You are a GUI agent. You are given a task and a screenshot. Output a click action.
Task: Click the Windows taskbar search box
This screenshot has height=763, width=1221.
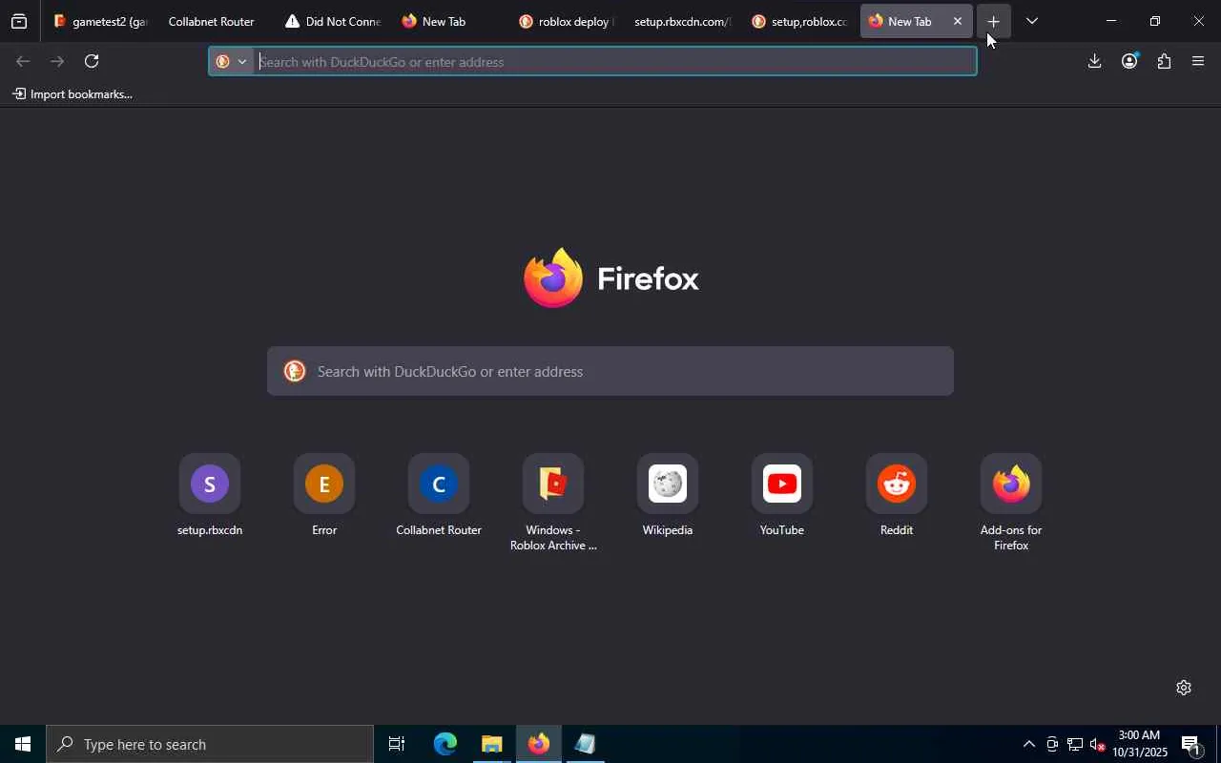coord(210,744)
